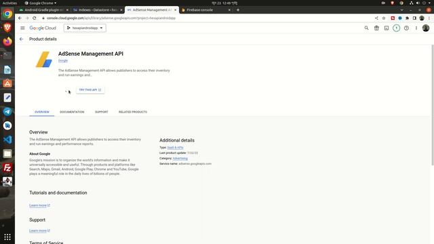Activate Cloud Shell terminal icon
434x244 pixels.
[x=387, y=28]
